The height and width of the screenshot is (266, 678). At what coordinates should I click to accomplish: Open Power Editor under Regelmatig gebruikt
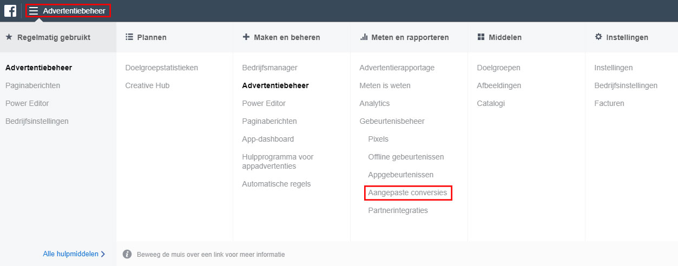[x=27, y=103]
